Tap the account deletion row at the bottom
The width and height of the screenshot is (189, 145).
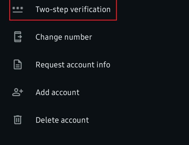pyautogui.click(x=95, y=120)
